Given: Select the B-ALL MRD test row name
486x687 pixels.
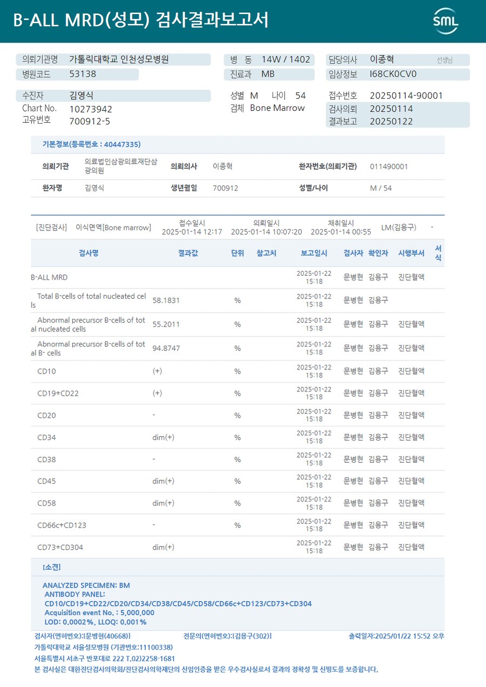Looking at the screenshot, I should tap(49, 277).
